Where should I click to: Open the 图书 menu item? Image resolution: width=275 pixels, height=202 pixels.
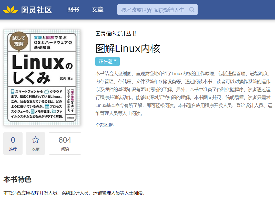click(73, 10)
